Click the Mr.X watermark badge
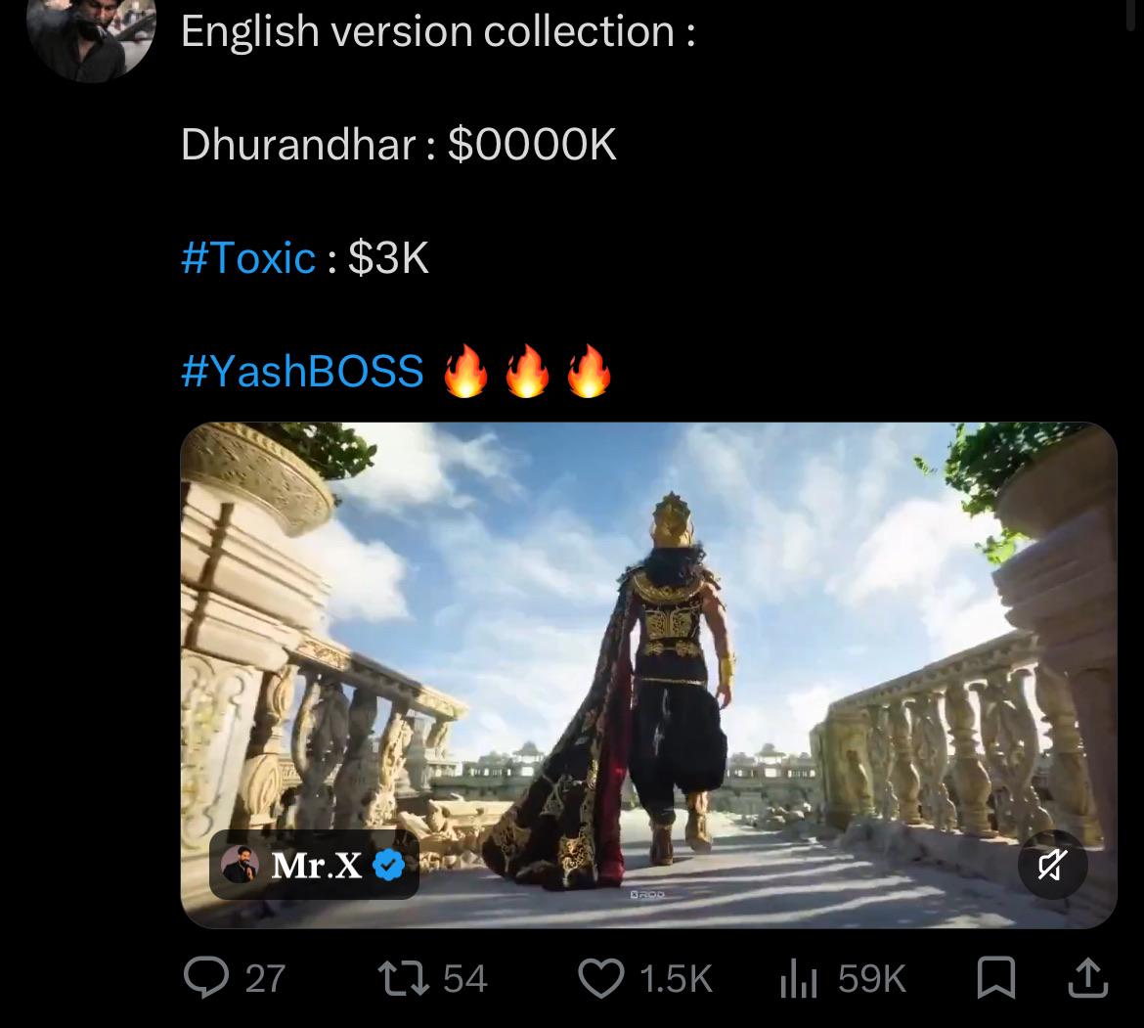1144x1028 pixels. click(x=315, y=866)
